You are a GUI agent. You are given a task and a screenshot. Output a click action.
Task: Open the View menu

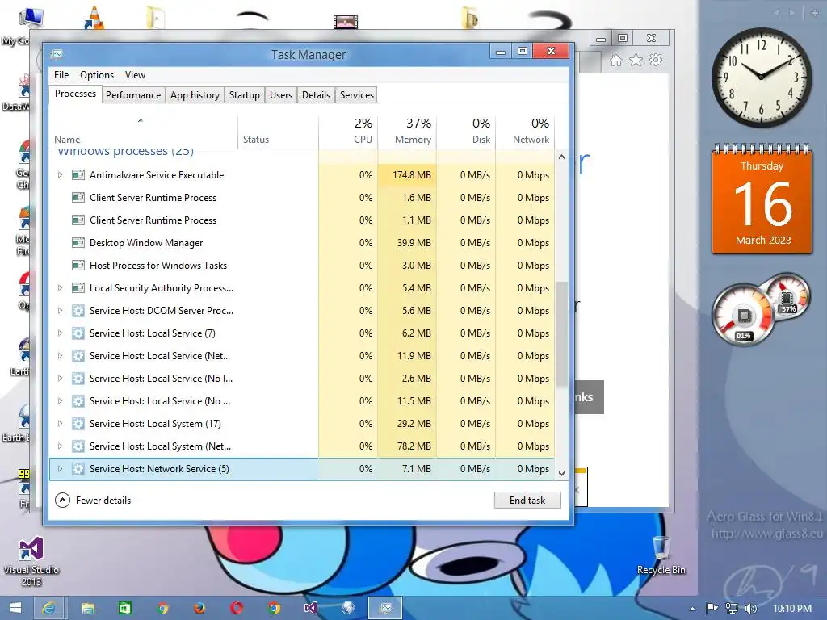[x=135, y=75]
